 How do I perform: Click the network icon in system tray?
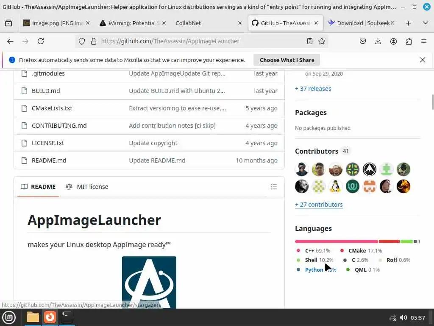tap(392, 318)
